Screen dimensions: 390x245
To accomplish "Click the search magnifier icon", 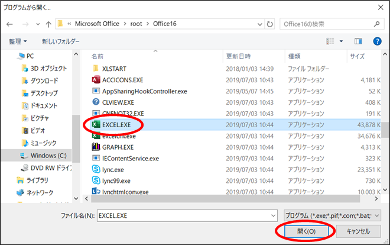I will [x=376, y=24].
